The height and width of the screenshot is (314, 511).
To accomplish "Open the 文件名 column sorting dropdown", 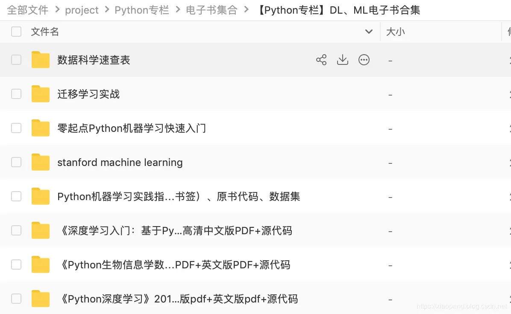I will coord(369,32).
